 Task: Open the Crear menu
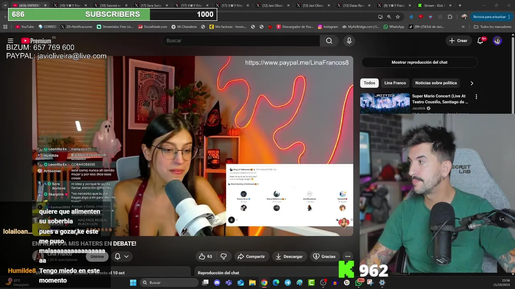(458, 41)
